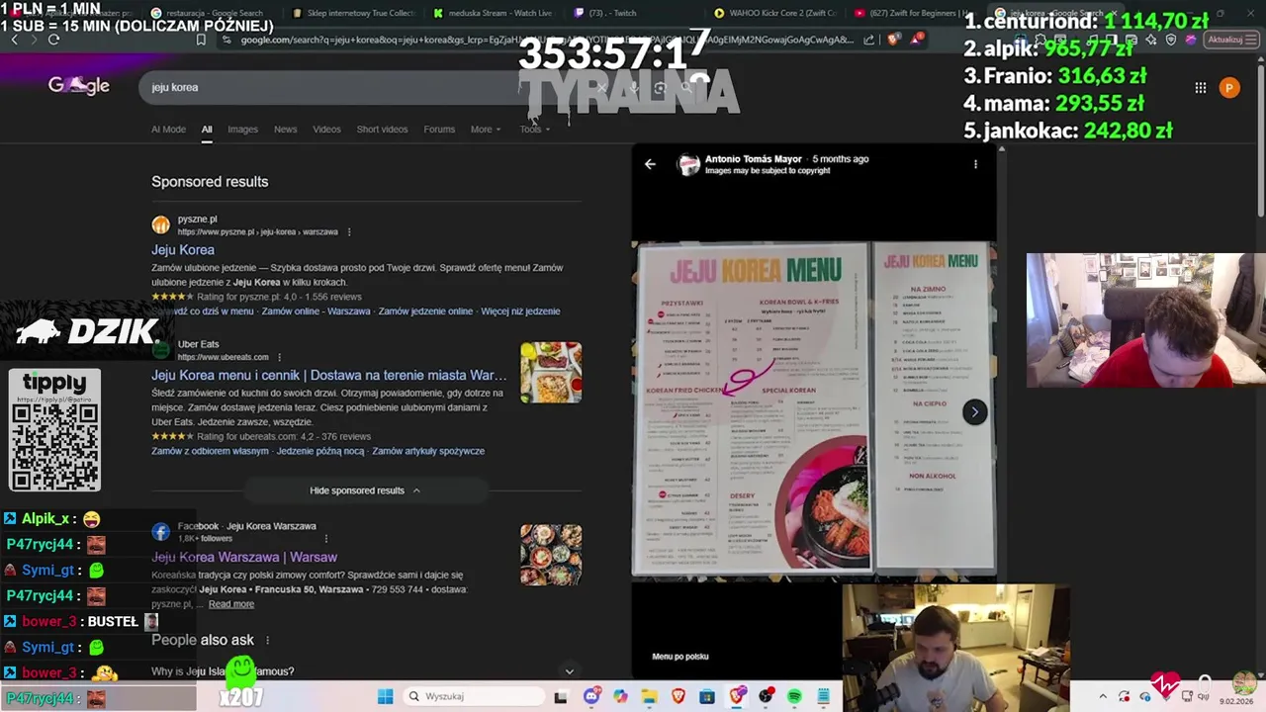This screenshot has width=1266, height=712.
Task: Click the bookmark icon beside the address bar
Action: [201, 40]
